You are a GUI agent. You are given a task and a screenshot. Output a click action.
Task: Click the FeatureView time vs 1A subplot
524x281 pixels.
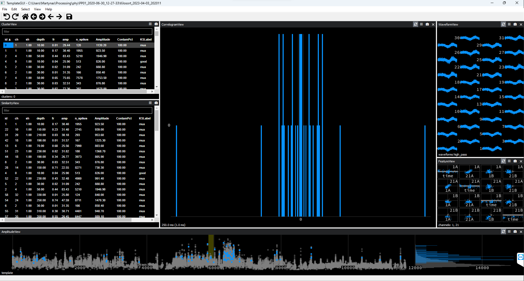click(448, 172)
